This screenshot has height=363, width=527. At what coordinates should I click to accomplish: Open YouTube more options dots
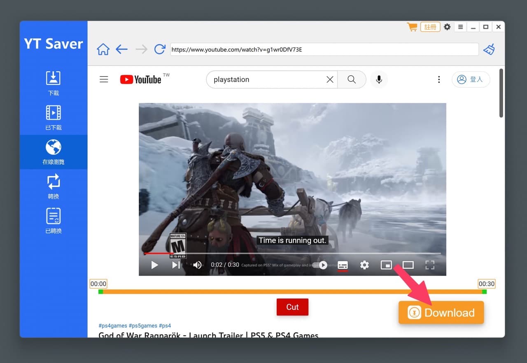pos(439,79)
